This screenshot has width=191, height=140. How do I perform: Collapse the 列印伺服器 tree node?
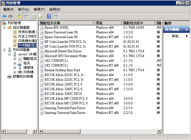click(4, 50)
